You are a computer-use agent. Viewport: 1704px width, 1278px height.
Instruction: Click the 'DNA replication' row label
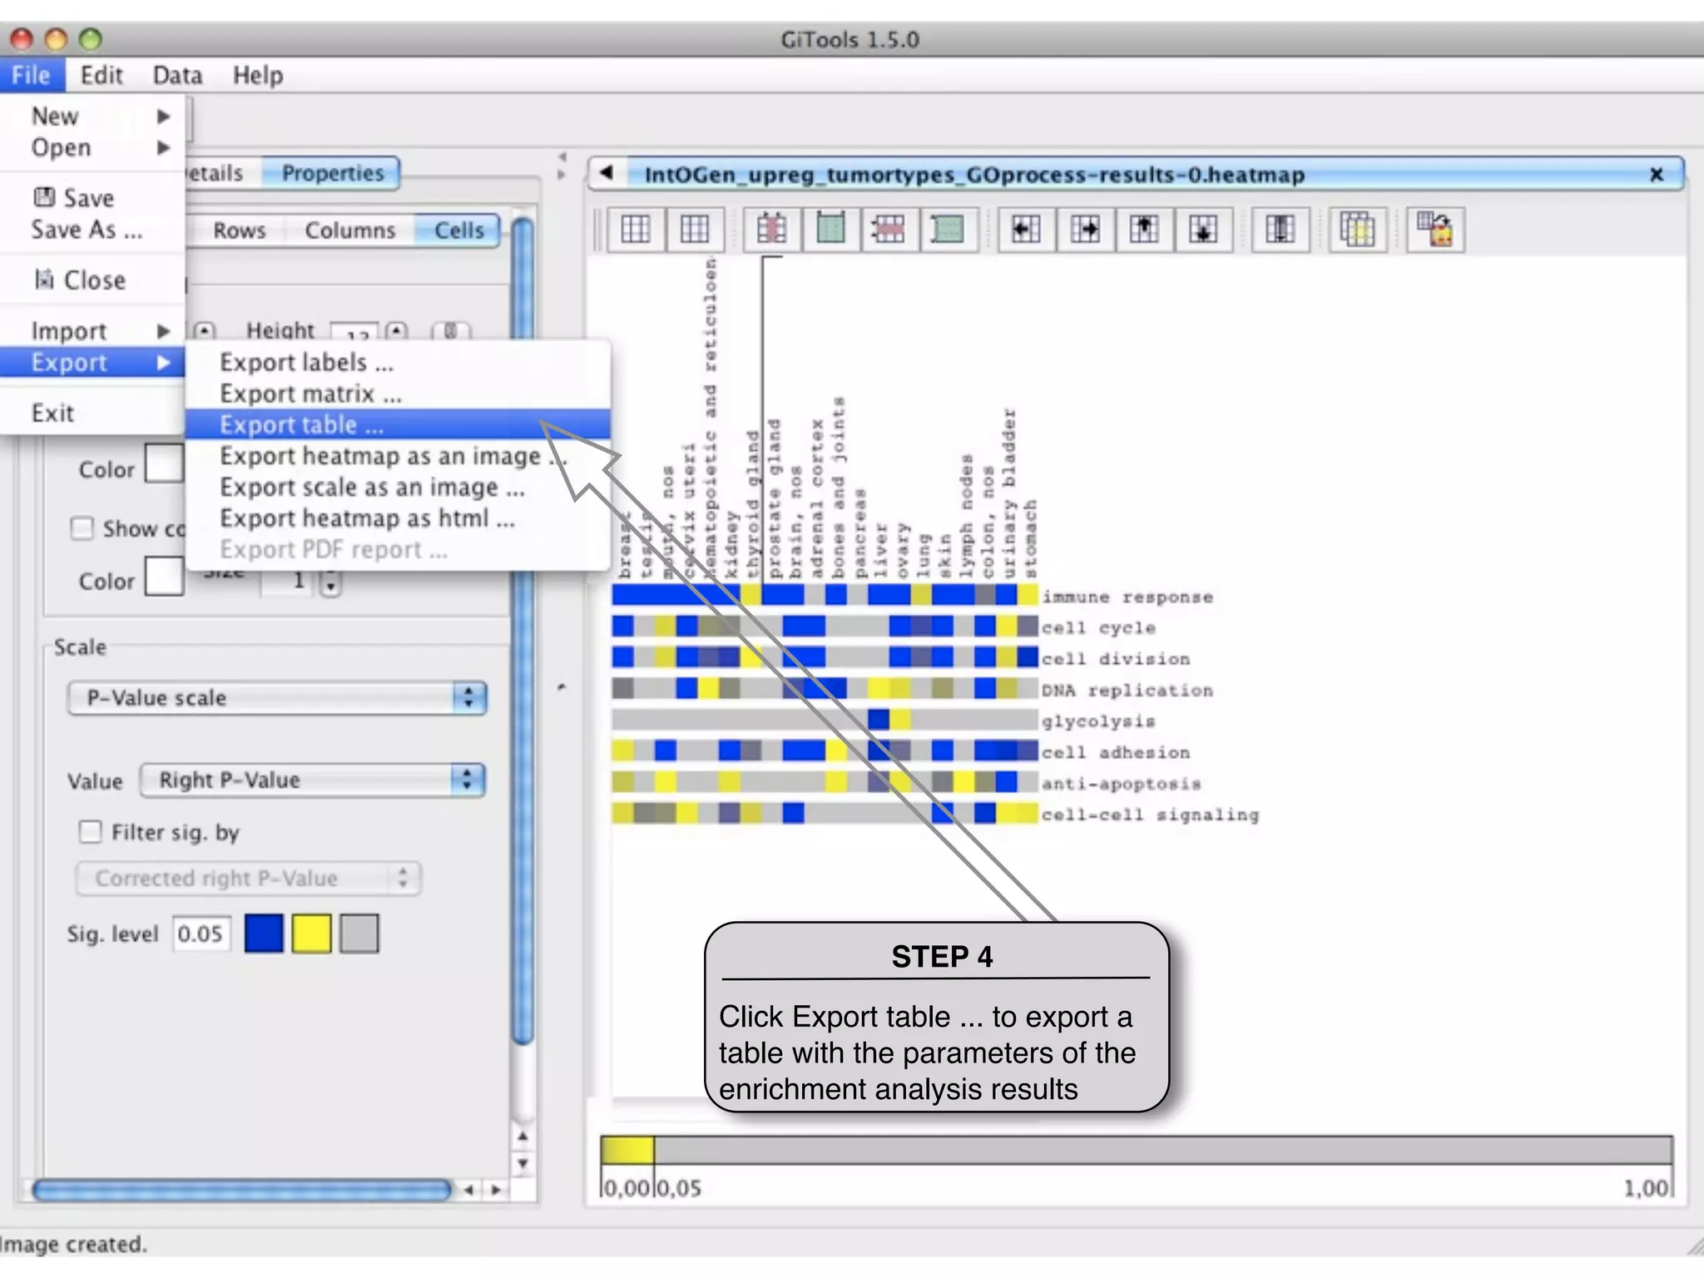[x=1127, y=690]
